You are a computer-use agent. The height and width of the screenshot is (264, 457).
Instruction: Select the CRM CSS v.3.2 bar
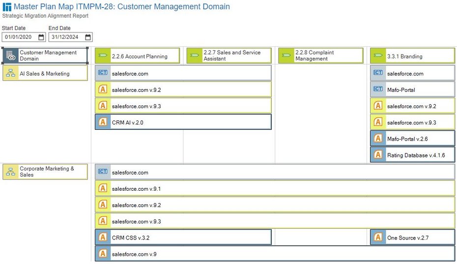pyautogui.click(x=183, y=237)
